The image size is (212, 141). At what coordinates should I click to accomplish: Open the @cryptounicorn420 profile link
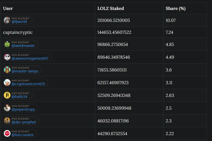tap(28, 84)
